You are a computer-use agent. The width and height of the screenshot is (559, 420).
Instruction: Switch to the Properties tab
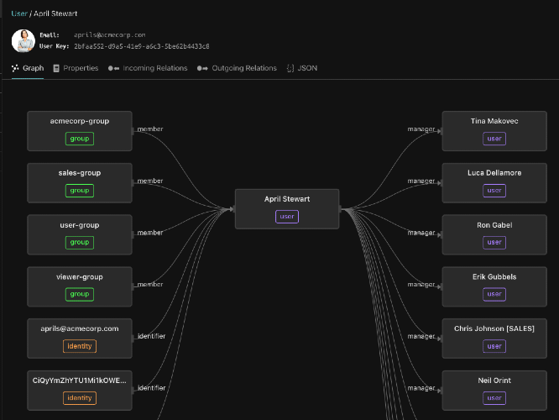click(x=76, y=68)
